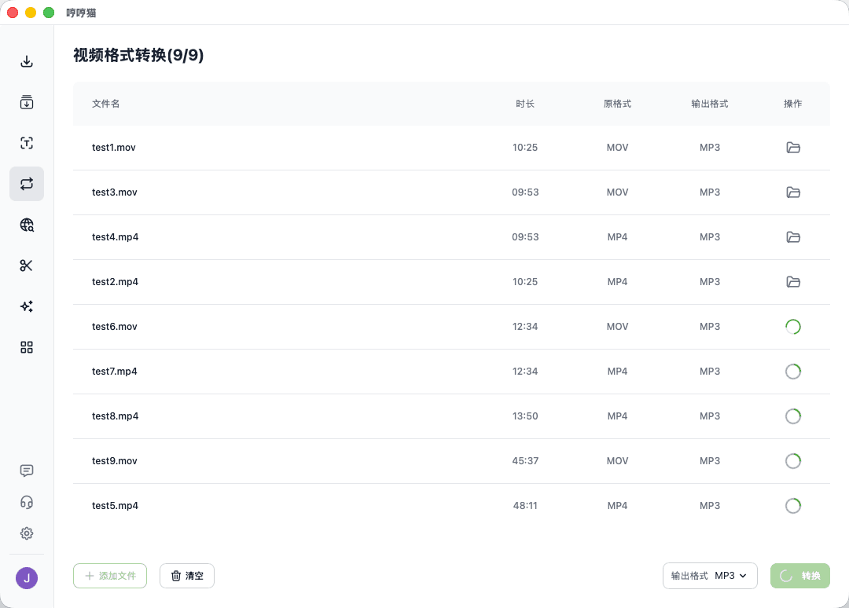Open output folder for test4.mp4
The width and height of the screenshot is (849, 608).
pos(793,237)
